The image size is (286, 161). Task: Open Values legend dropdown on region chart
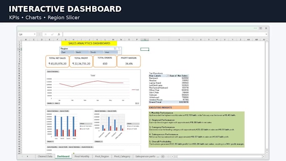[x=86, y=124]
